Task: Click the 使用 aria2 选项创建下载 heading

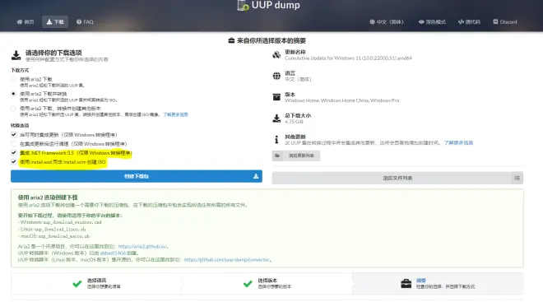Action: point(48,197)
